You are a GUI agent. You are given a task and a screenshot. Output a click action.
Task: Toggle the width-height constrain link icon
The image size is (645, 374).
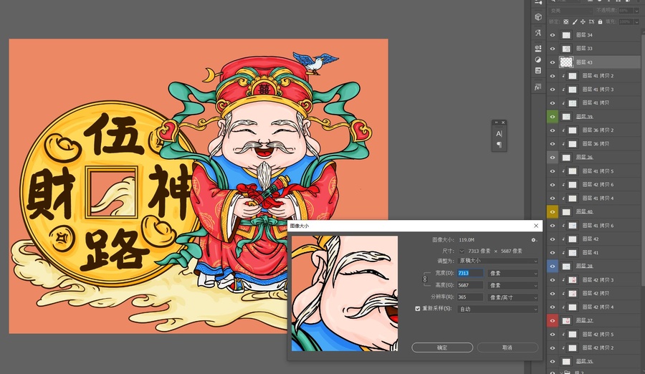425,279
